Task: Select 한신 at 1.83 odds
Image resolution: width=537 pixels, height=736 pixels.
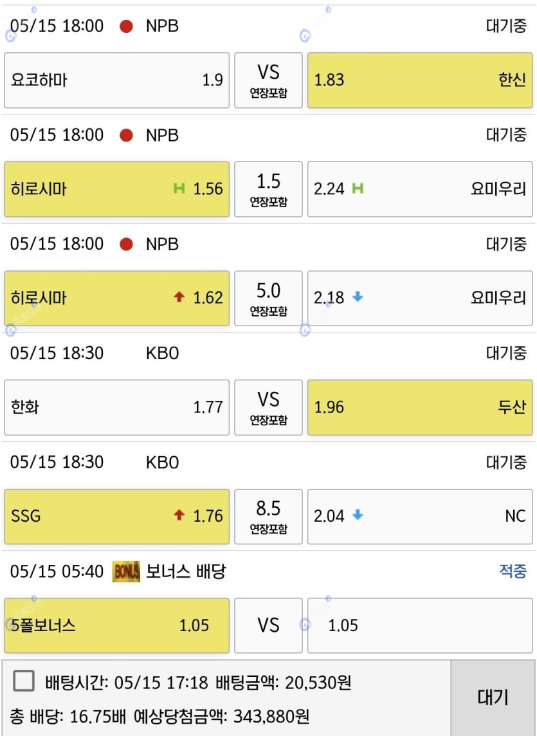Action: coord(420,80)
